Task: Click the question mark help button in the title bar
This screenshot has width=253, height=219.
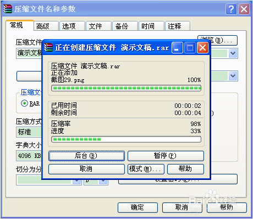Action: click(231, 9)
